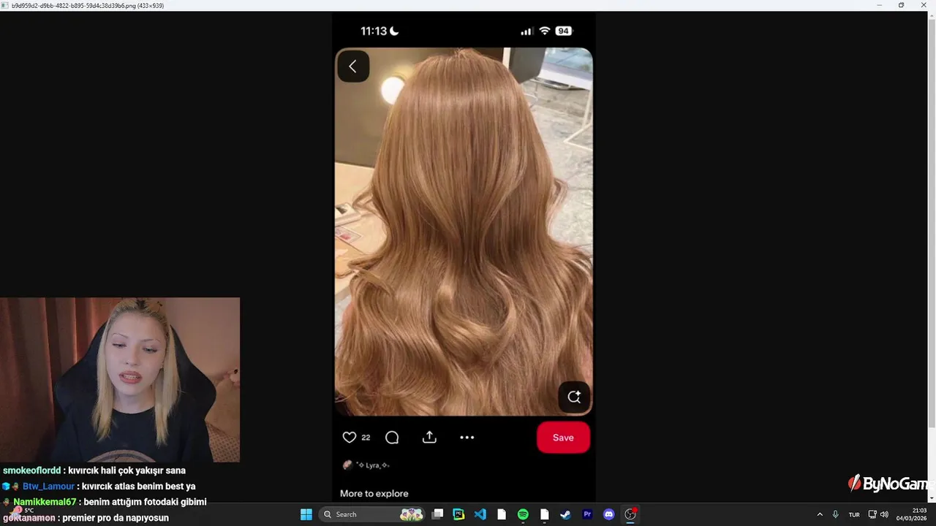This screenshot has width=936, height=526.
Task: Click the taskbar Search box
Action: pyautogui.click(x=373, y=514)
